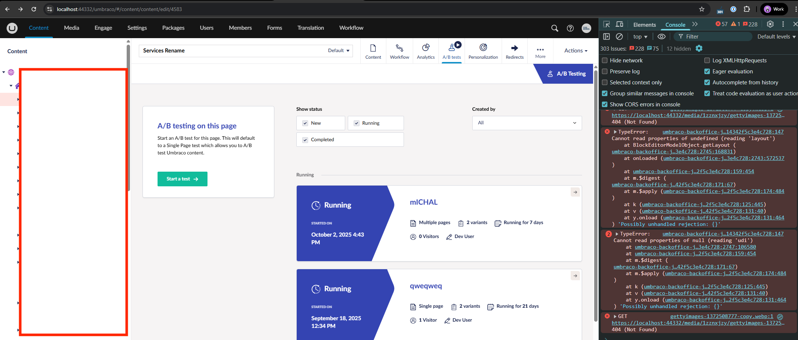The width and height of the screenshot is (798, 340).
Task: Open the Default language variant dropdown
Action: click(x=339, y=51)
